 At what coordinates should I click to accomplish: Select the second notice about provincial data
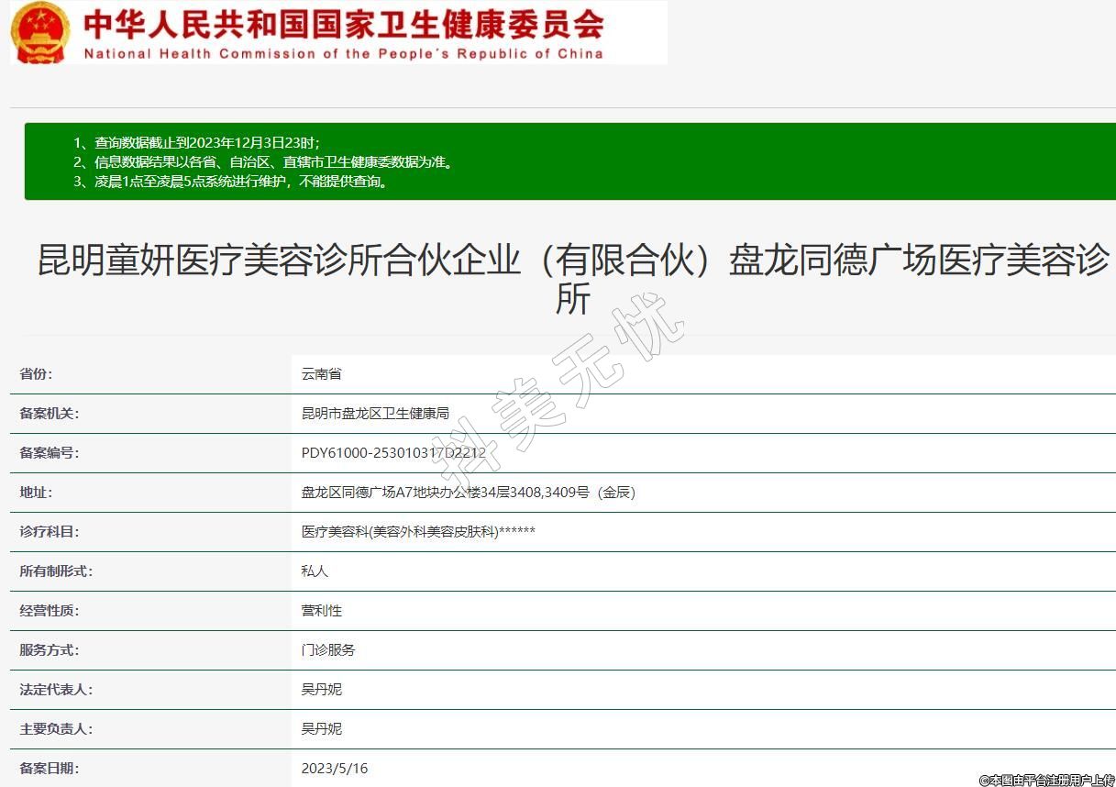tap(262, 161)
